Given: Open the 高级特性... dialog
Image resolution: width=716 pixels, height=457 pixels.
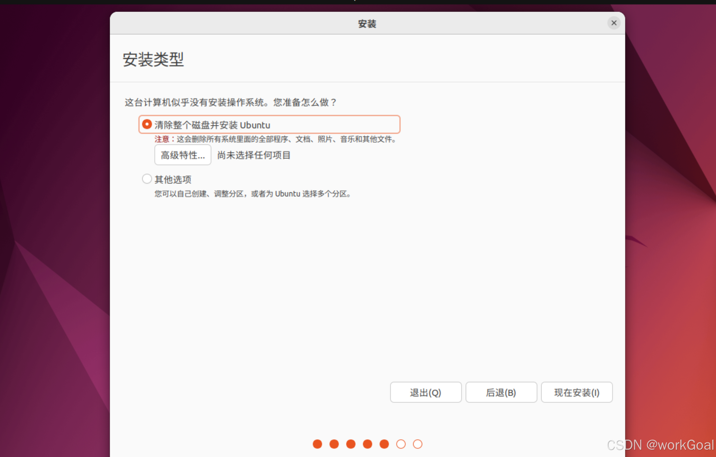Looking at the screenshot, I should 183,155.
